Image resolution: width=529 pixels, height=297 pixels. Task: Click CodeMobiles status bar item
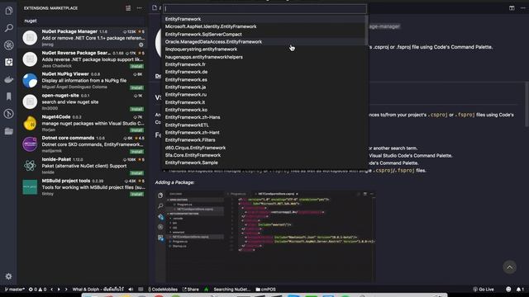163,290
